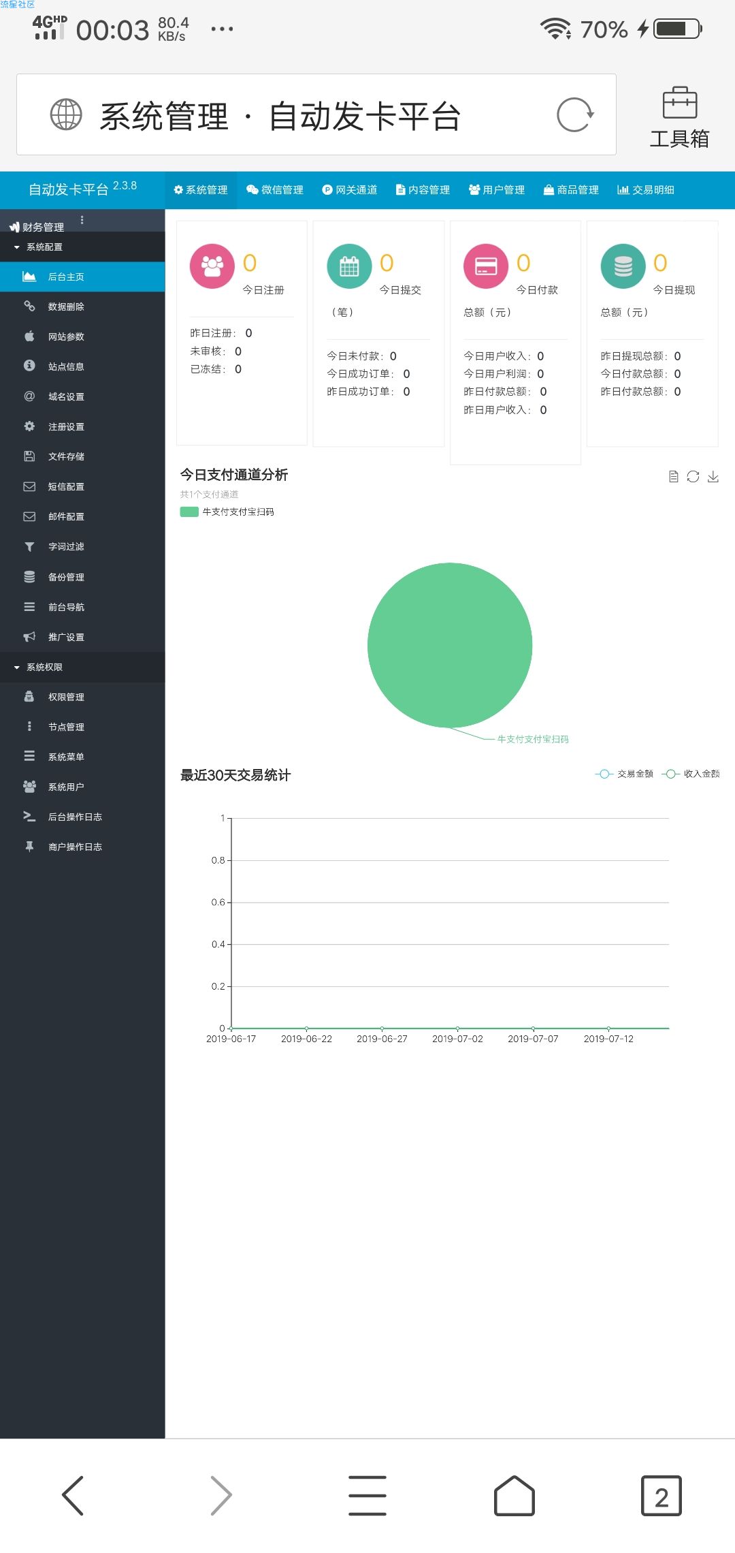Switch to the 交易明细 top tab
This screenshot has height=1553, width=735.
click(646, 190)
